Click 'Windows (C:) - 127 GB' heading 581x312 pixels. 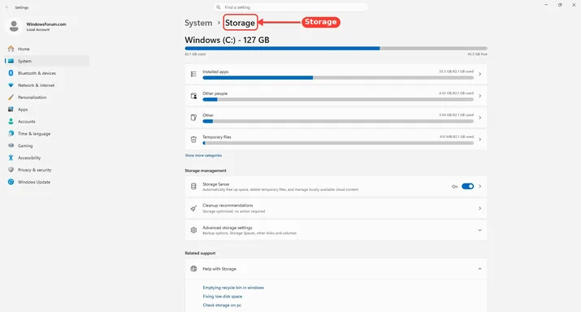click(228, 40)
